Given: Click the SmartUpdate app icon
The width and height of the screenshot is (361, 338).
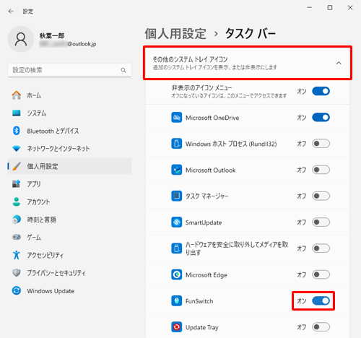Looking at the screenshot, I should (176, 222).
